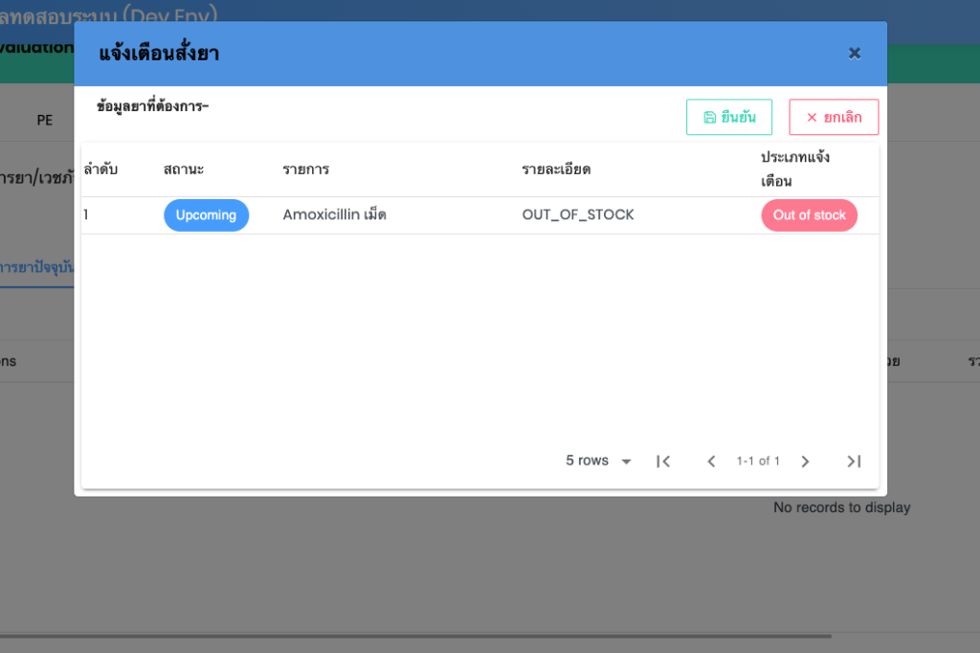Image resolution: width=980 pixels, height=653 pixels.
Task: Click the ลำดับ column header
Action: [x=100, y=169]
